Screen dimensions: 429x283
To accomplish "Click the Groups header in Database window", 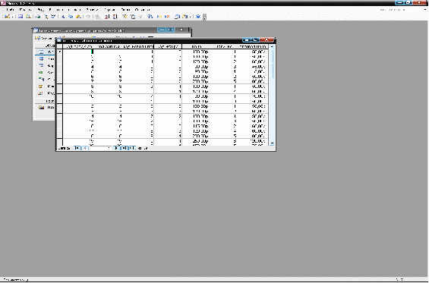I will tap(45, 101).
